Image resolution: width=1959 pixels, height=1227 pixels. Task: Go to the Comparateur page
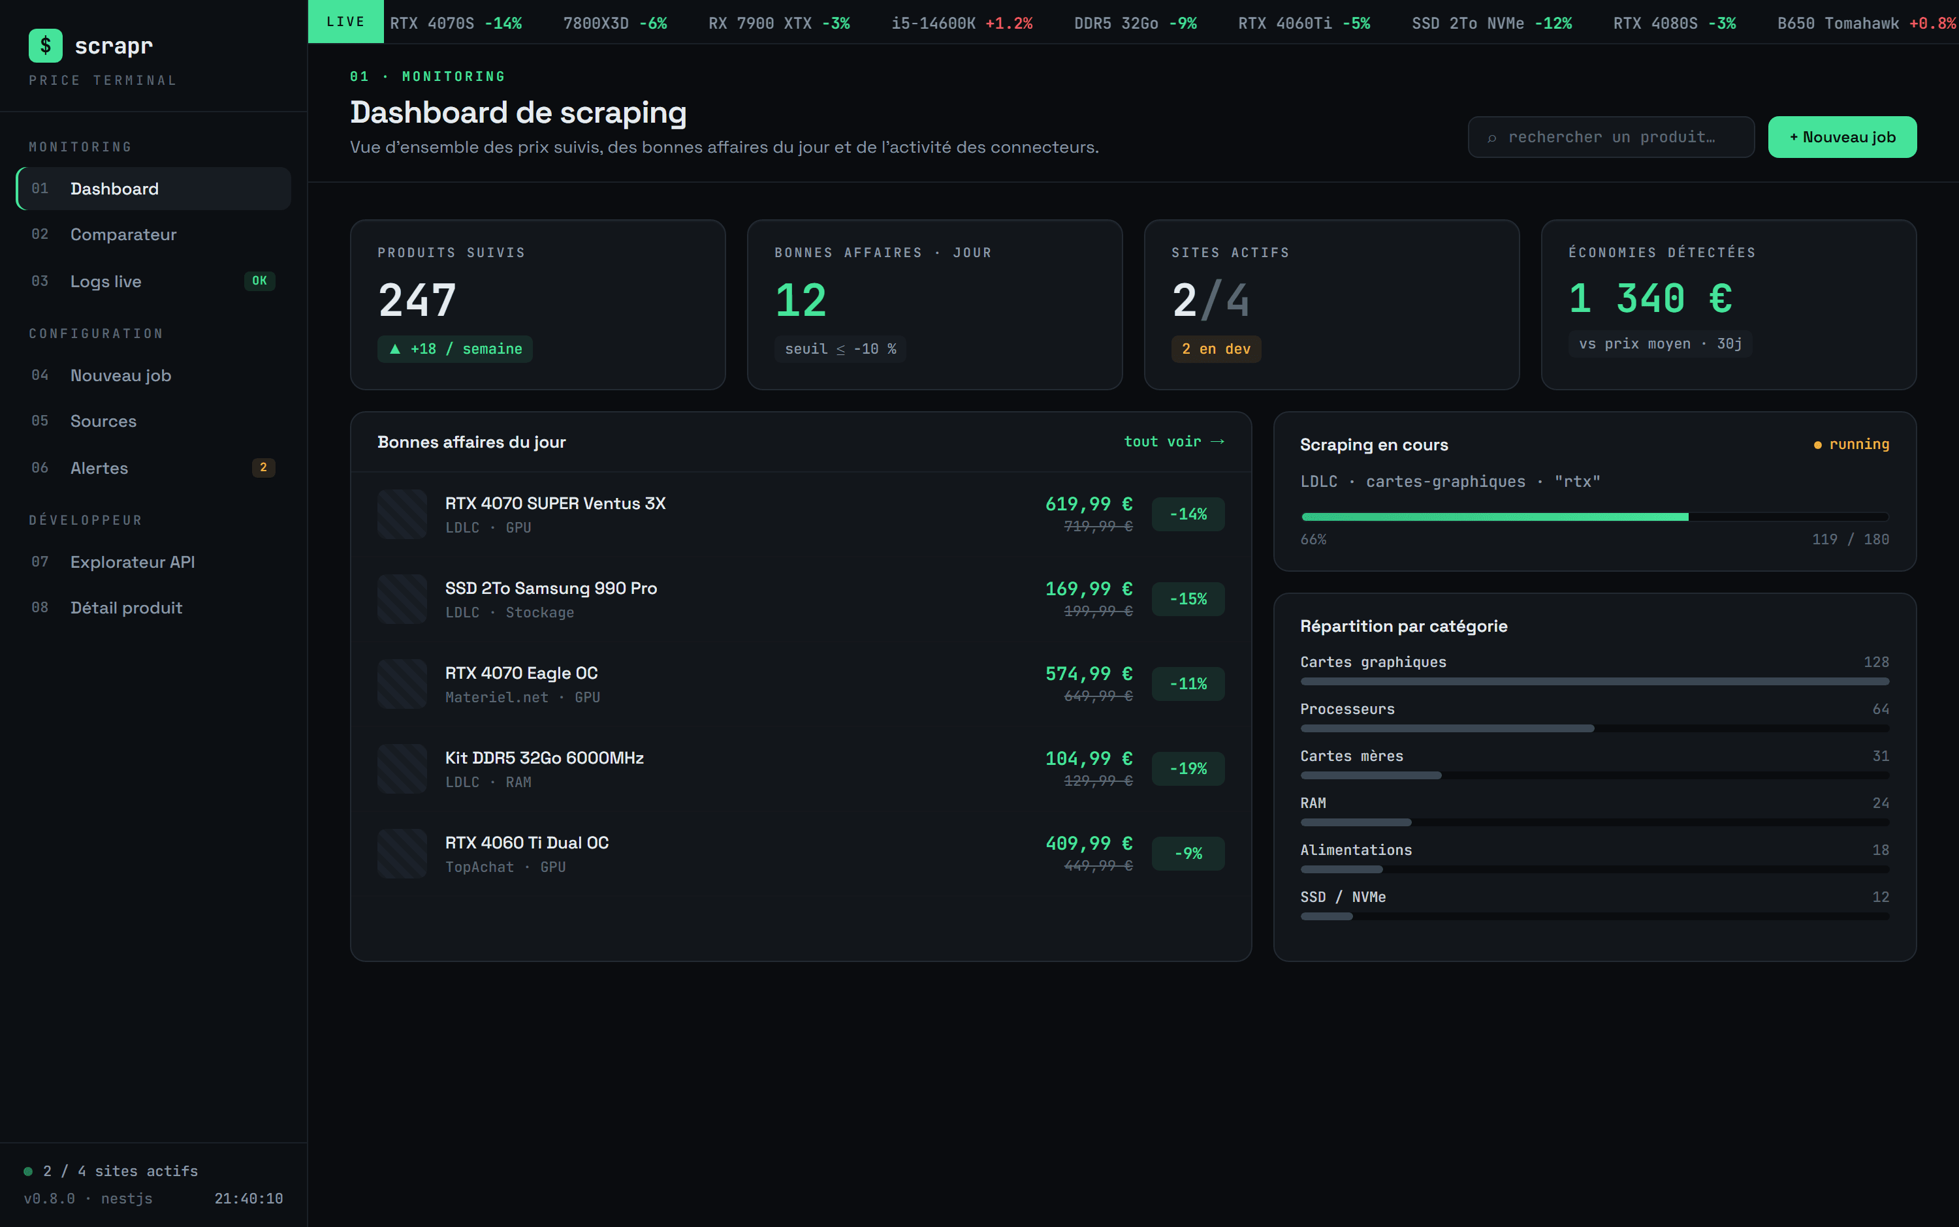(153, 234)
